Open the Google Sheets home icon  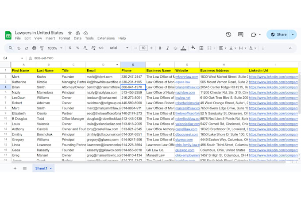coord(8,35)
